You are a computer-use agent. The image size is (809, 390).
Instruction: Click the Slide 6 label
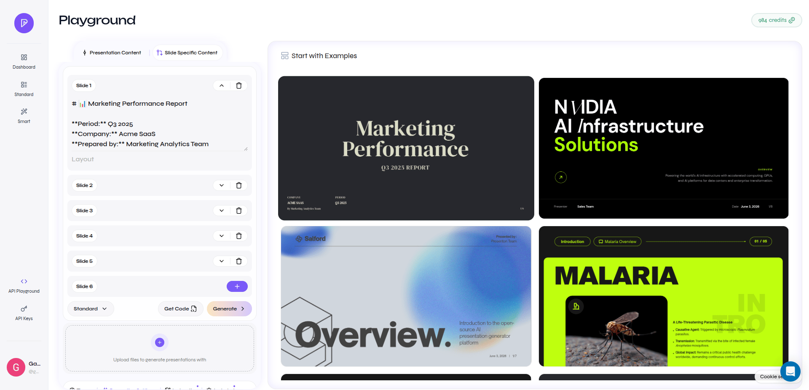[84, 286]
